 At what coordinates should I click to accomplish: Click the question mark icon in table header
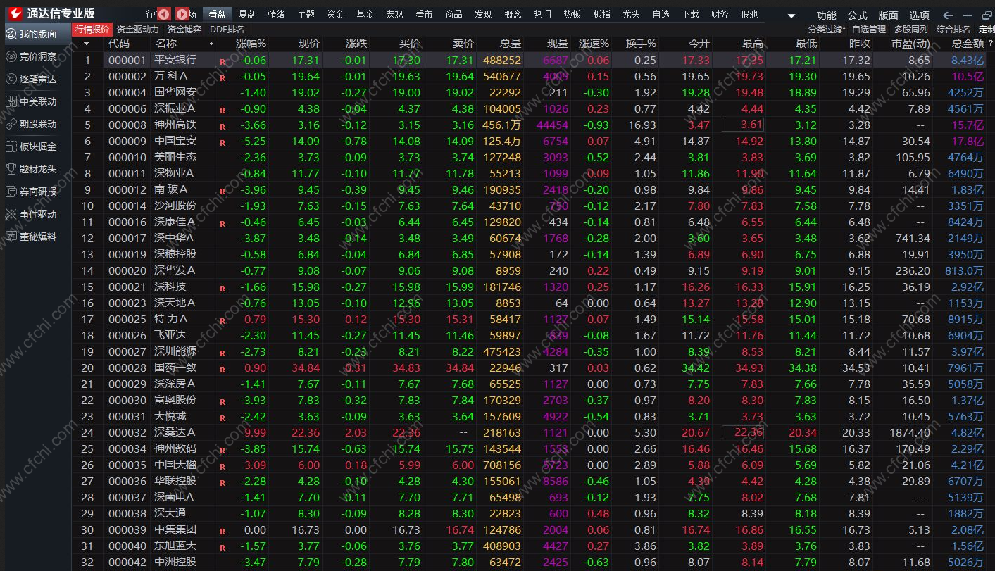pyautogui.click(x=989, y=44)
